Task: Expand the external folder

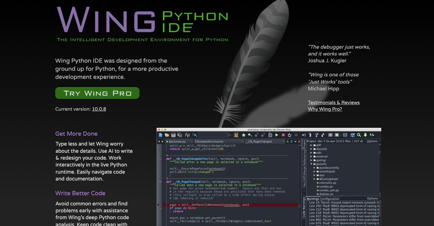Action: [311, 156]
